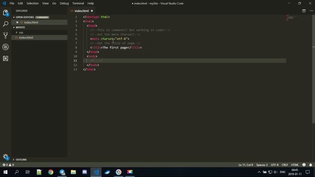This screenshot has width=315, height=177.
Task: Open the Windows Start menu
Action: click(x=5, y=172)
